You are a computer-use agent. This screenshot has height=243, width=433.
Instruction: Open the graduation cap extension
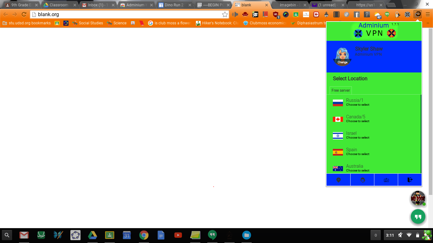click(x=255, y=14)
